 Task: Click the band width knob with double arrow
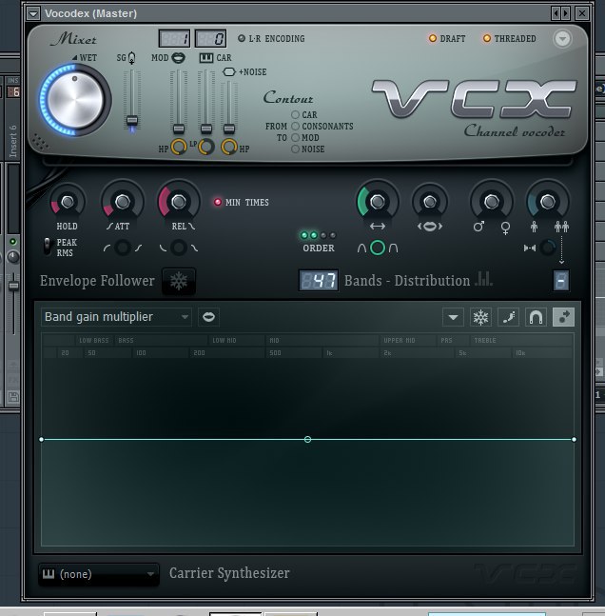378,202
